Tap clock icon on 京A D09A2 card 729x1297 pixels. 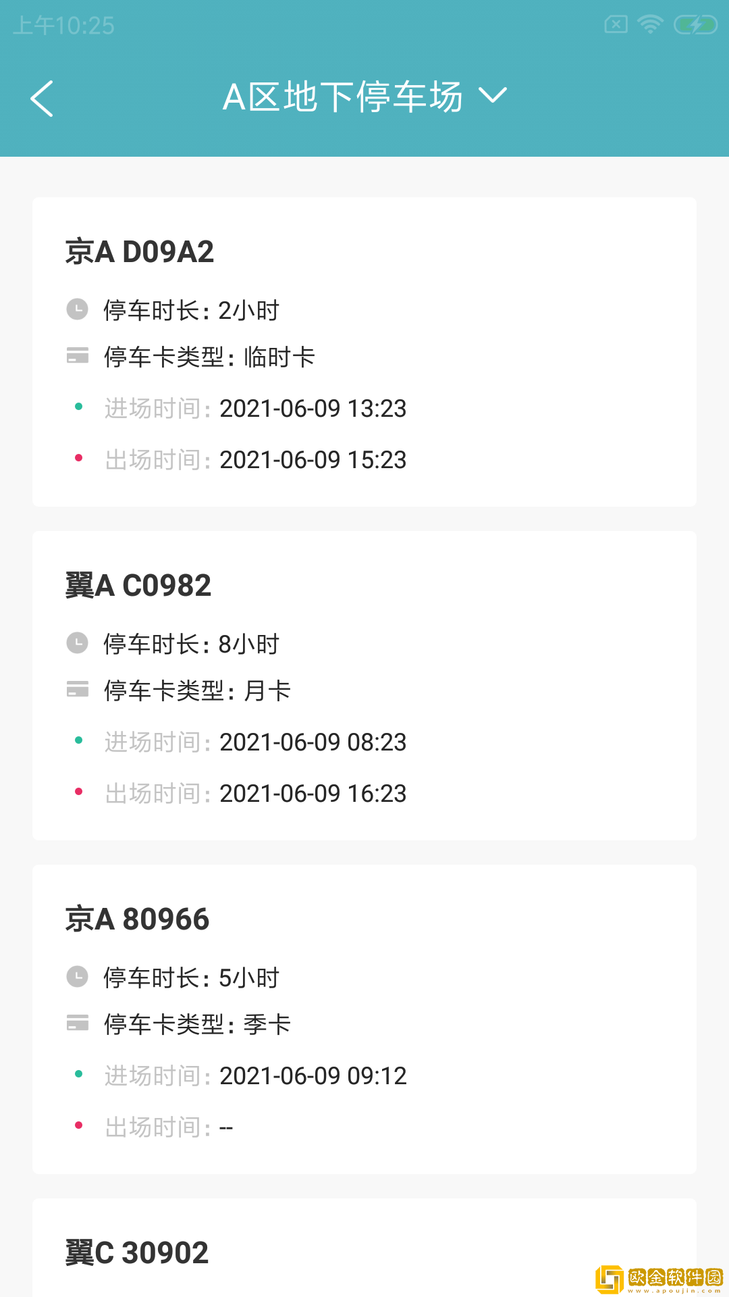(78, 309)
